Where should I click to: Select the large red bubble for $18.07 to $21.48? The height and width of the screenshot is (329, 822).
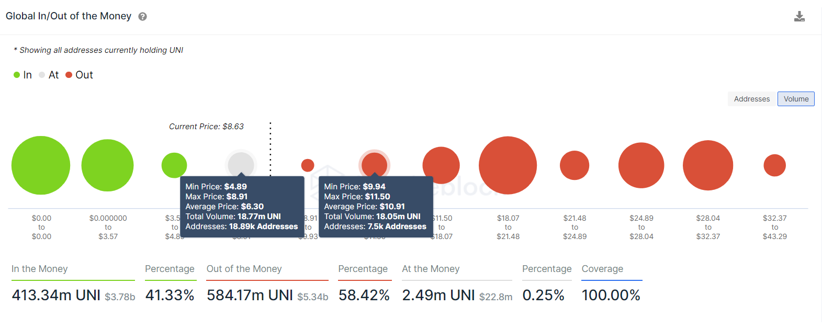tap(508, 165)
